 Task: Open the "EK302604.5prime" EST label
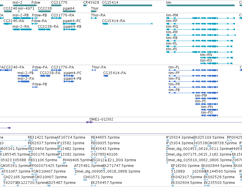click(187, 183)
